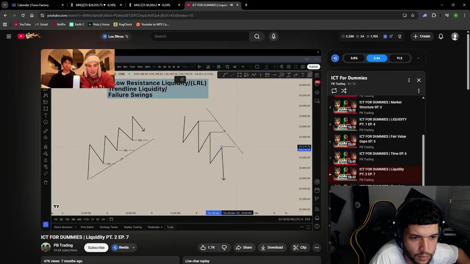Open PB Trading channel avatar
The width and height of the screenshot is (470, 264).
[x=46, y=247]
